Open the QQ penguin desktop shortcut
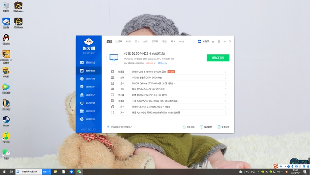Image resolution: width=310 pixels, height=175 pixels. (6, 39)
